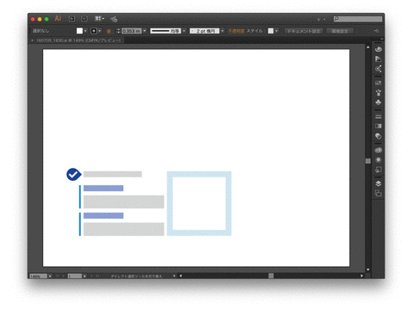The height and width of the screenshot is (310, 413).
Task: Open the artboard number dropdown arrow
Action: 84,276
